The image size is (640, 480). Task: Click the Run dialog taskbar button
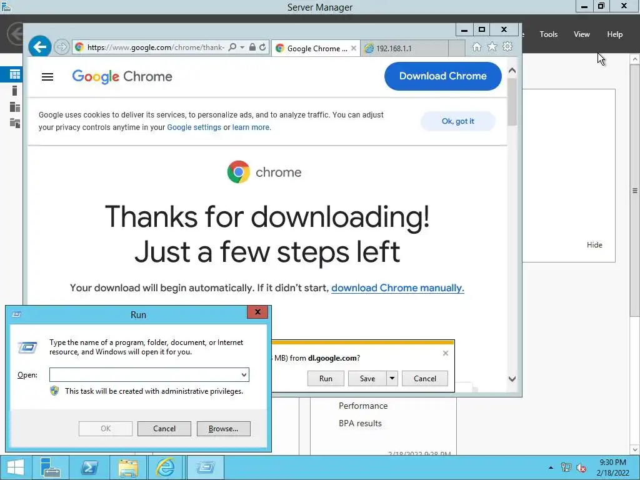point(205,467)
